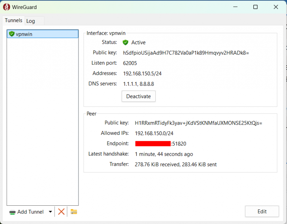Click the Allowed IPs value 192.168.150.0/24
The height and width of the screenshot is (224, 287).
pyautogui.click(x=154, y=133)
